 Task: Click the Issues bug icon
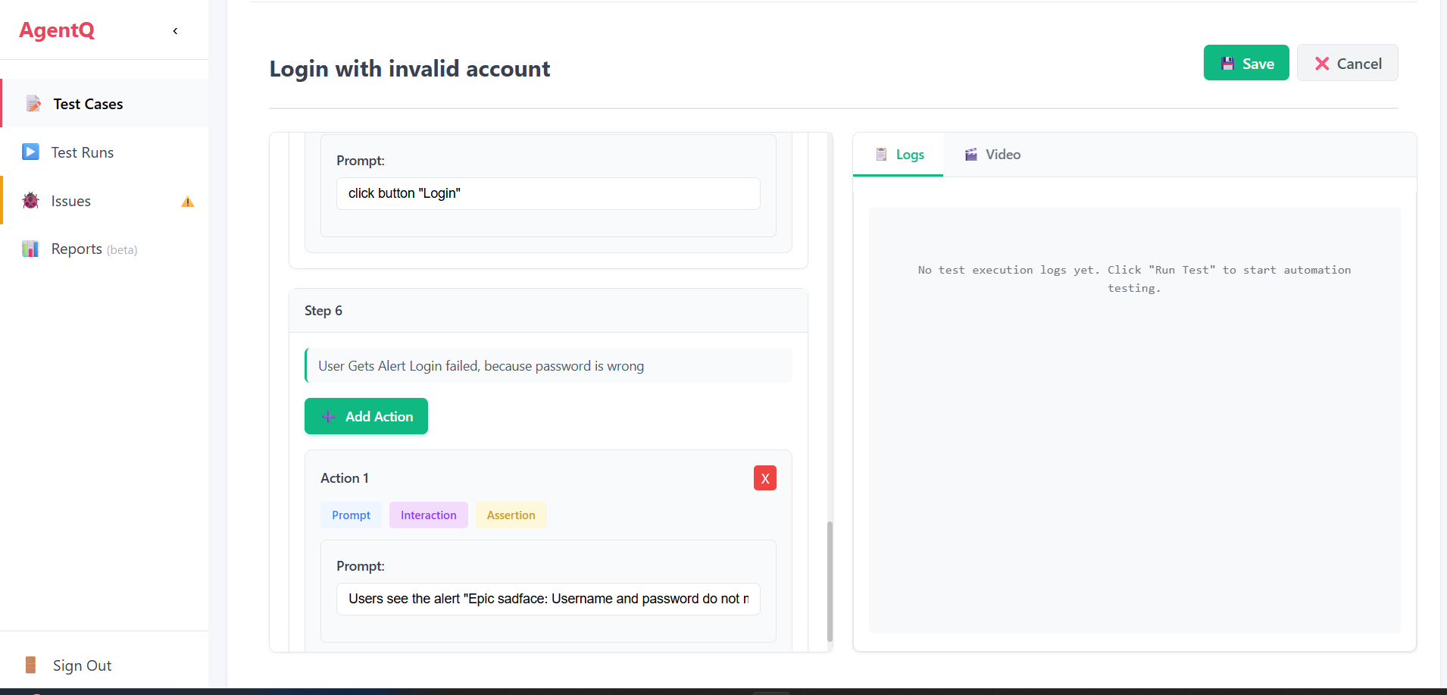(31, 201)
